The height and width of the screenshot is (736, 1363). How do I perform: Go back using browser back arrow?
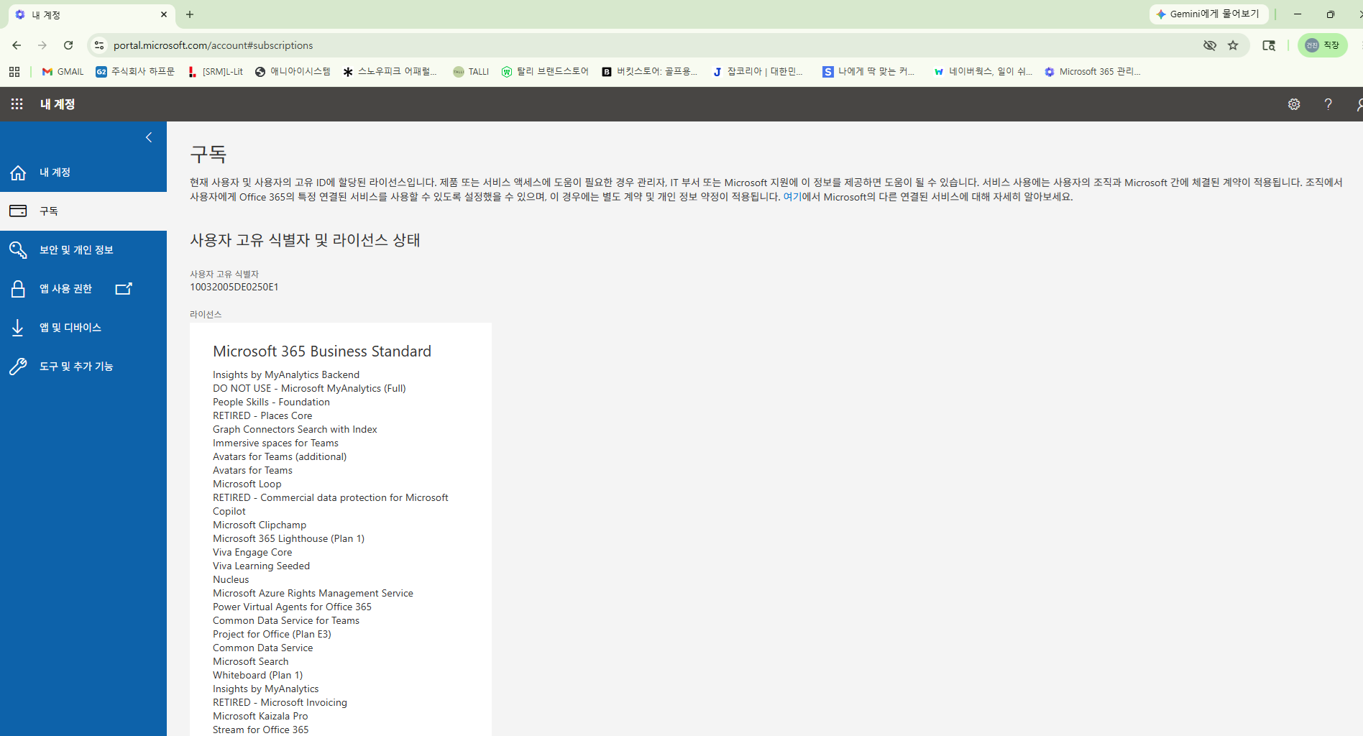pyautogui.click(x=17, y=45)
